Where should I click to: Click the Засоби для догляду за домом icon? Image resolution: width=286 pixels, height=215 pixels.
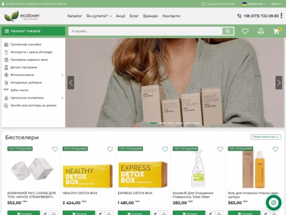(x=6, y=106)
